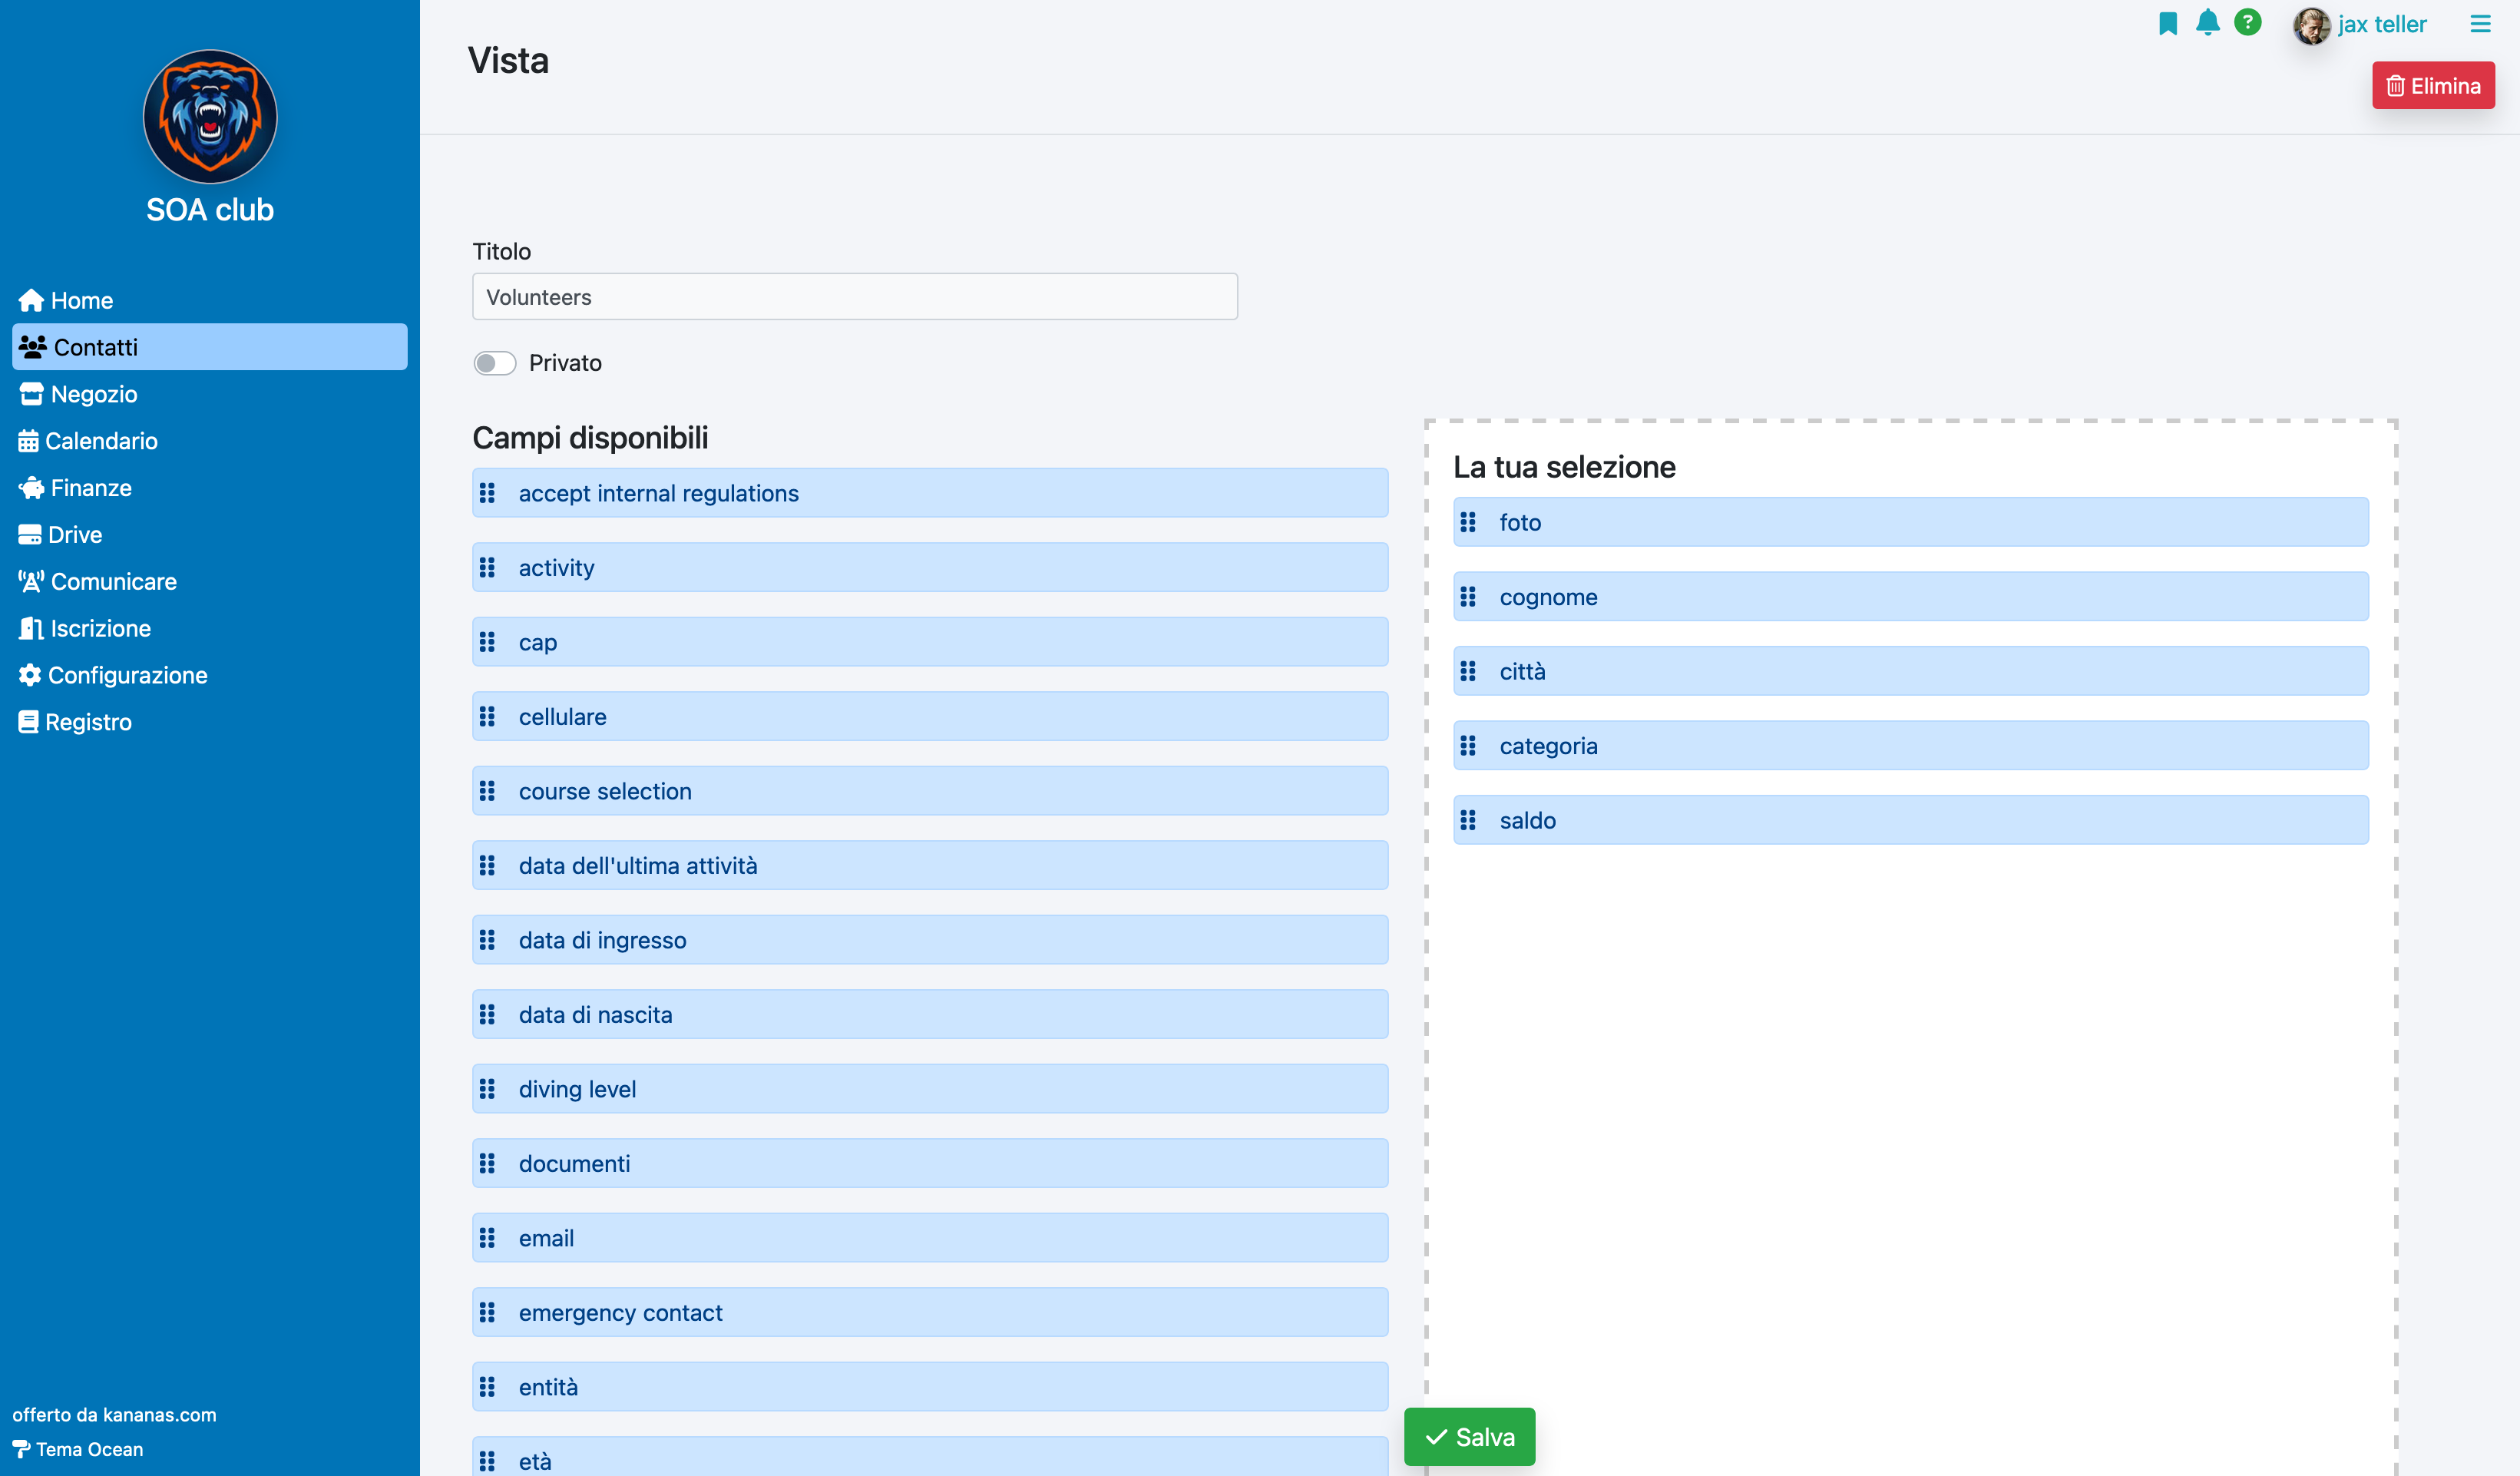This screenshot has height=1476, width=2520.
Task: Click drag handle of accept internal regulations
Action: [x=487, y=493]
